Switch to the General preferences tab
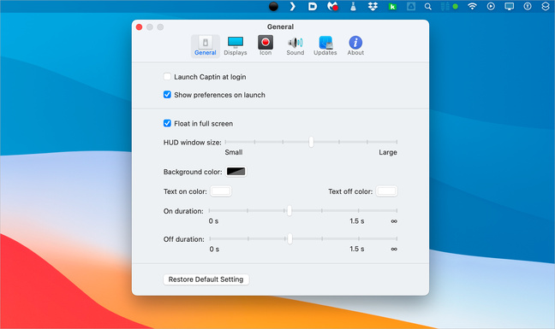The width and height of the screenshot is (555, 329). coord(206,46)
